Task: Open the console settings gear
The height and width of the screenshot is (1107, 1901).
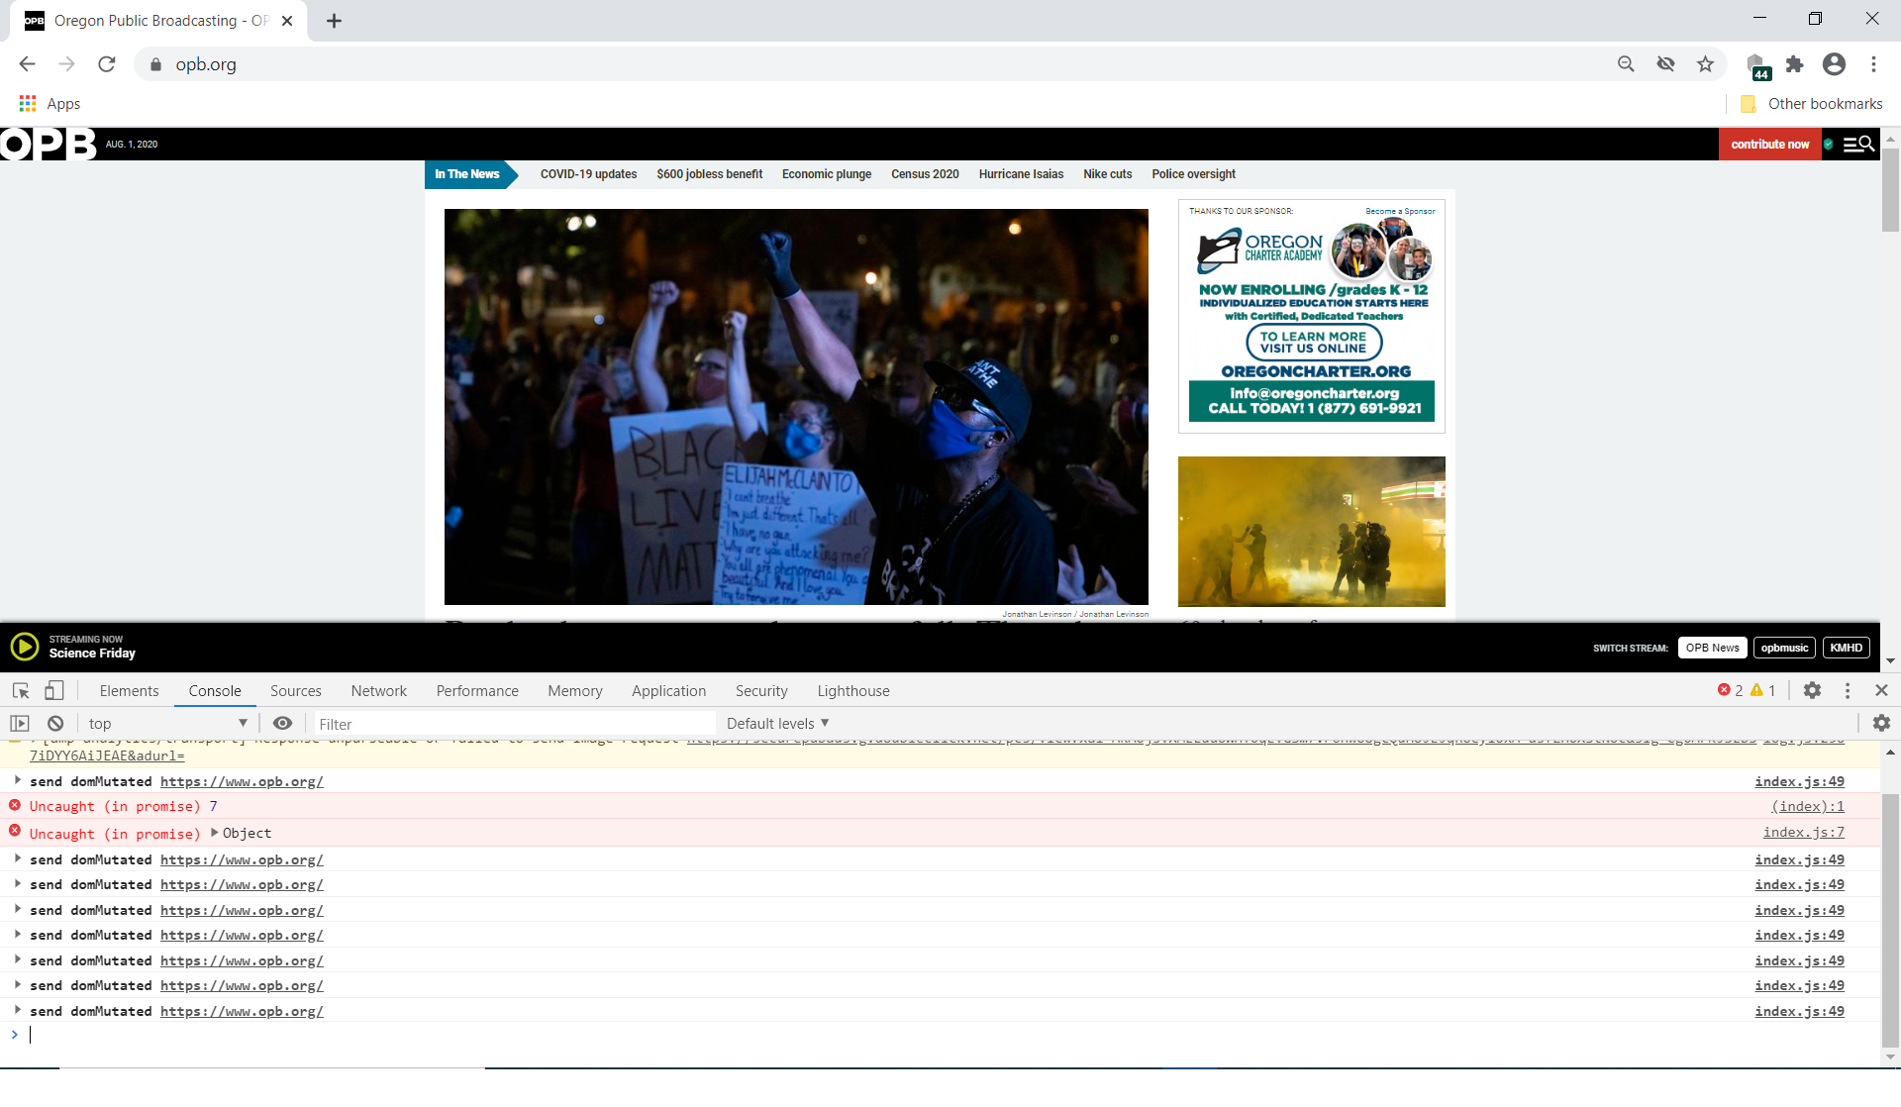Action: [x=1881, y=724]
